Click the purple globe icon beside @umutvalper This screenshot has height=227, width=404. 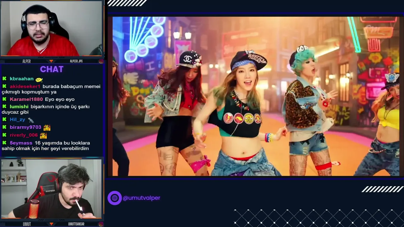point(115,198)
